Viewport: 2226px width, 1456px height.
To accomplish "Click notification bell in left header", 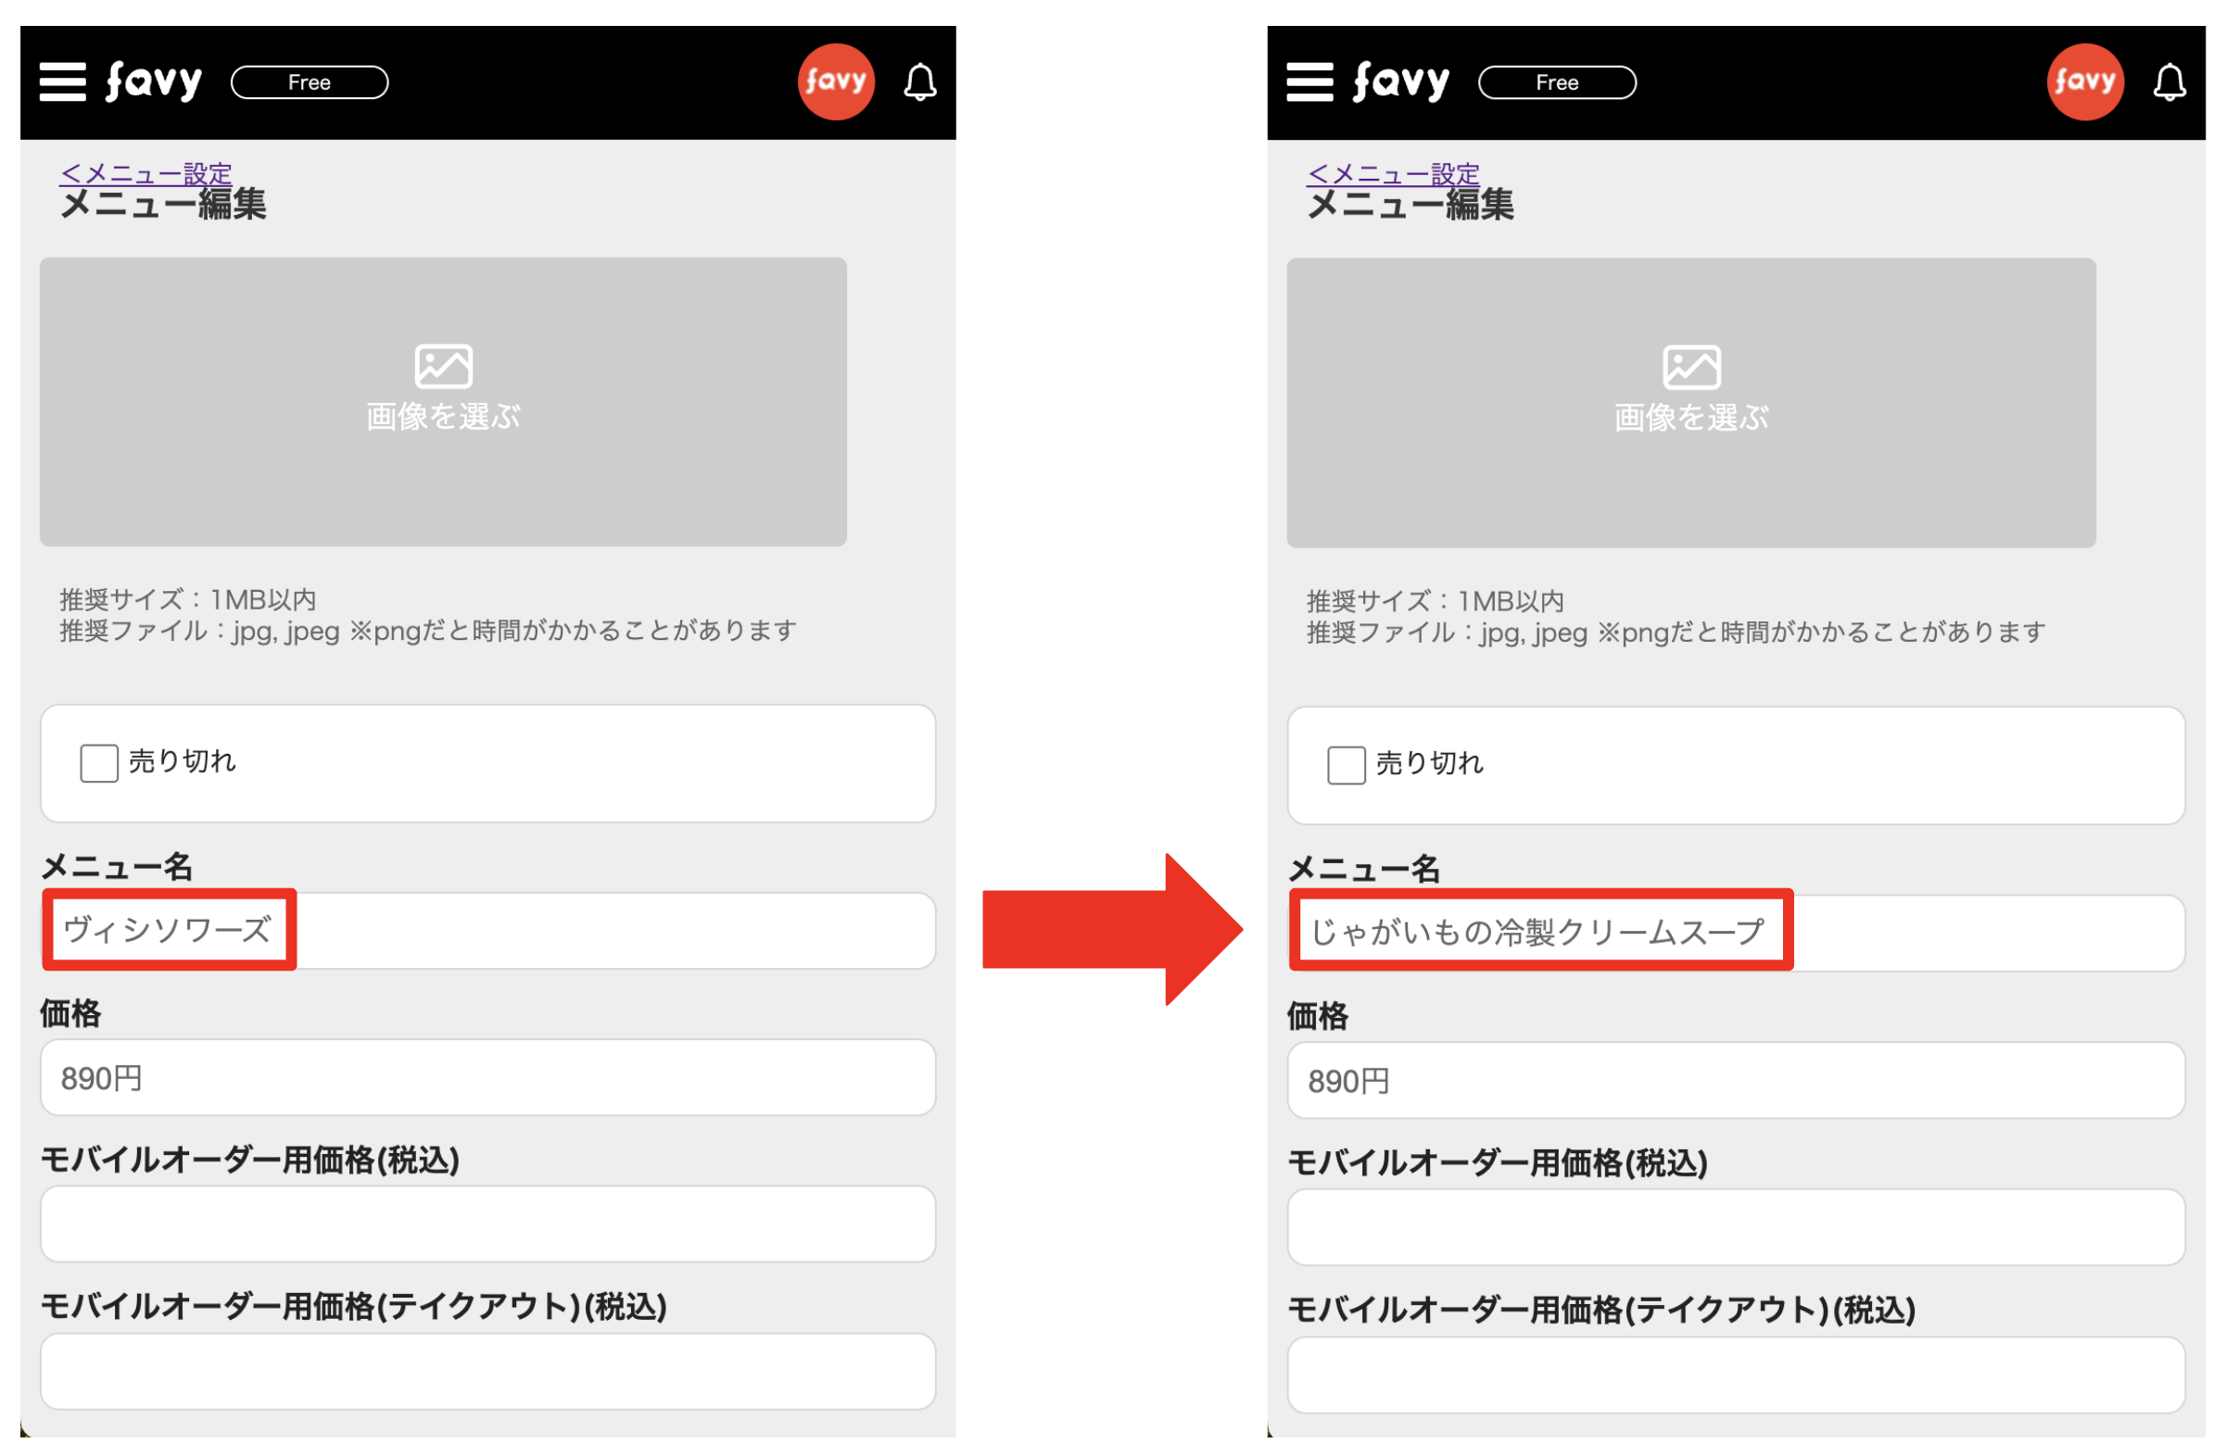I will [x=920, y=82].
